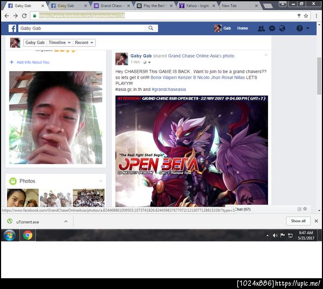
Task: Click small profile thumbnail in sticky bar
Action: (15, 43)
